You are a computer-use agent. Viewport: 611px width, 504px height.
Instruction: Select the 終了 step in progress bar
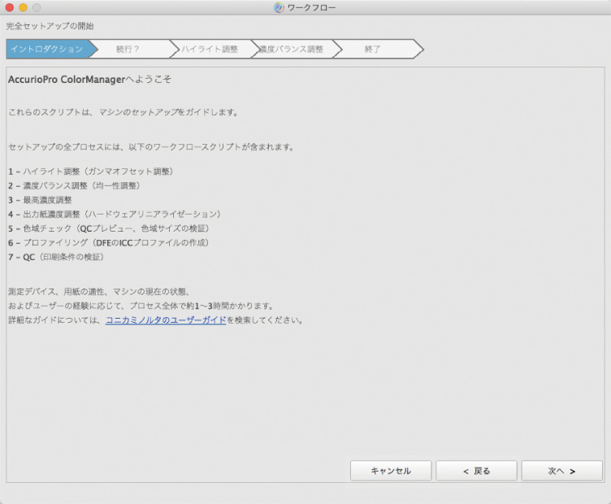click(x=373, y=49)
